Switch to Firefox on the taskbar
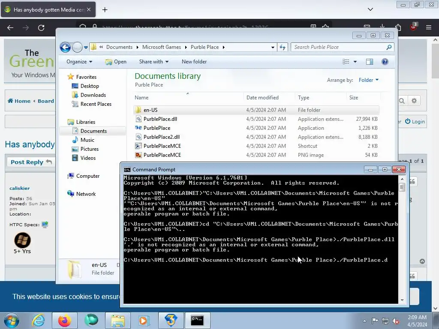Viewport: 439px width, 329px height. point(64,320)
